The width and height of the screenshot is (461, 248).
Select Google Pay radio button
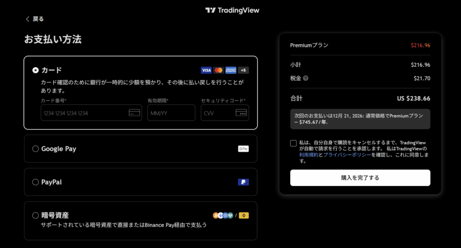35,149
